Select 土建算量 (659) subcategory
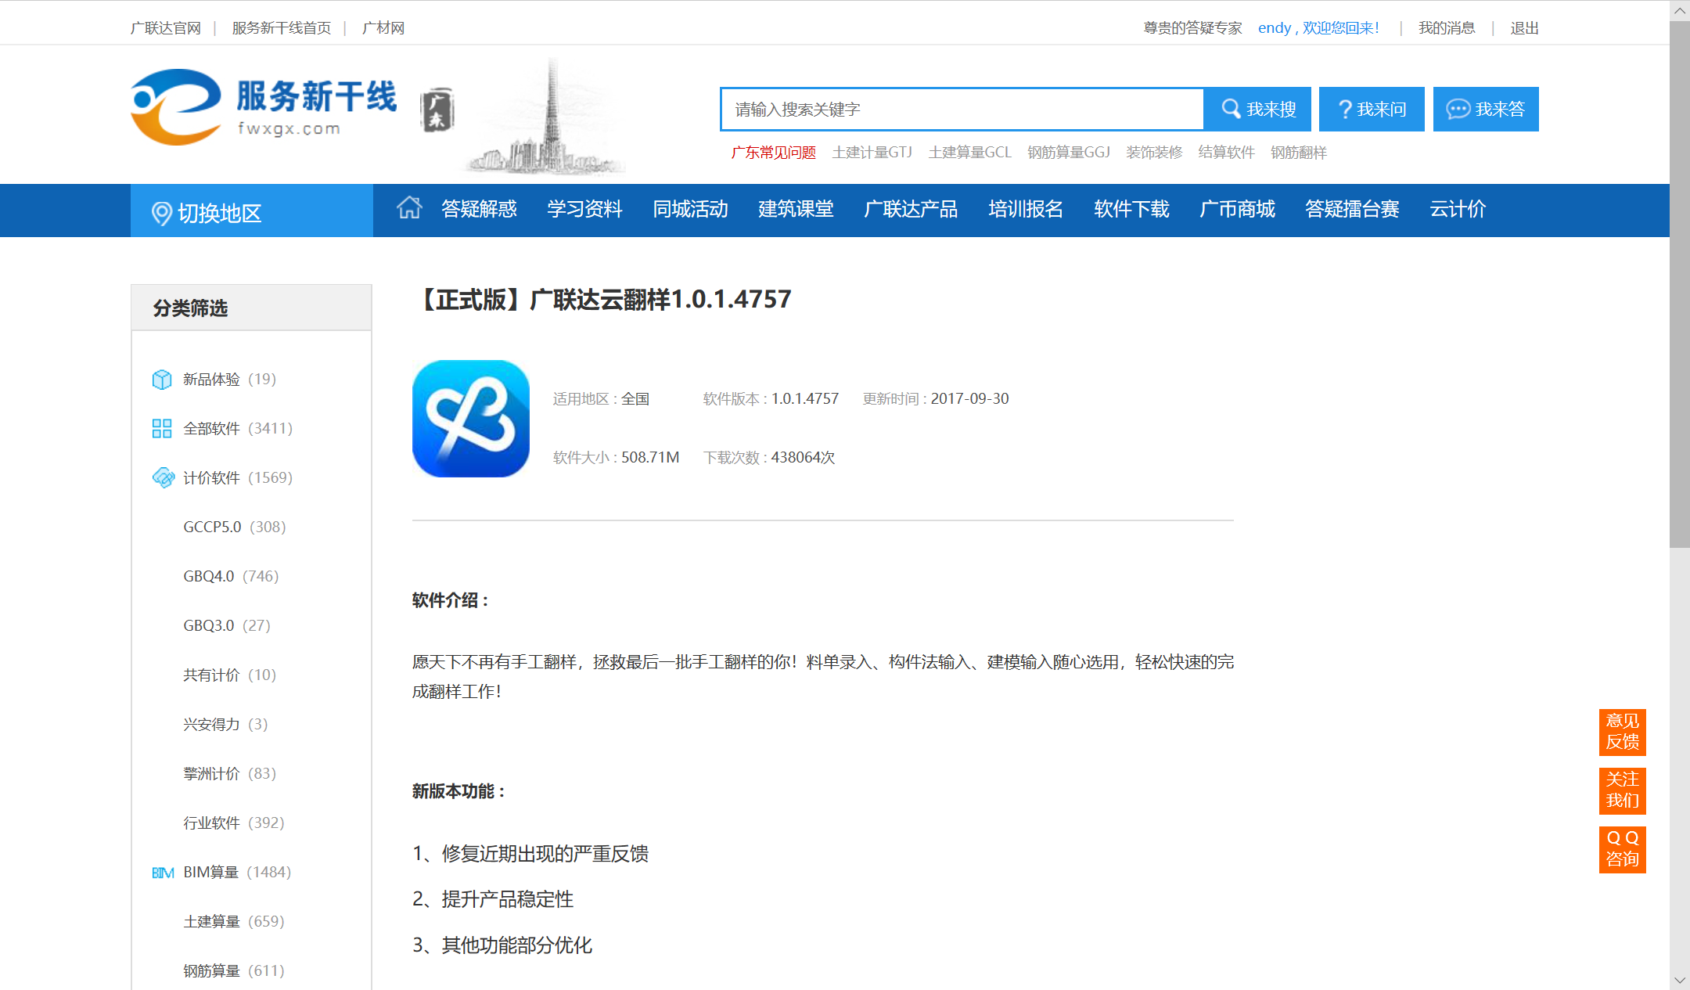The width and height of the screenshot is (1690, 990). point(234,922)
